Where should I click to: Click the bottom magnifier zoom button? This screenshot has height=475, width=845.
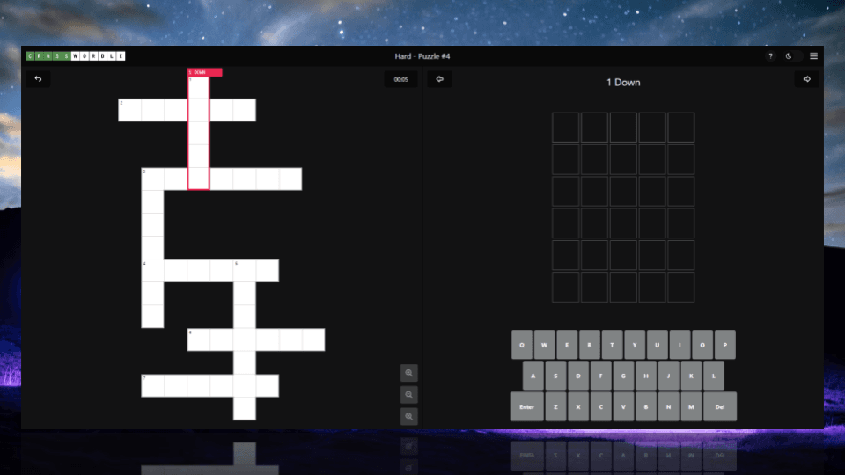(x=409, y=416)
